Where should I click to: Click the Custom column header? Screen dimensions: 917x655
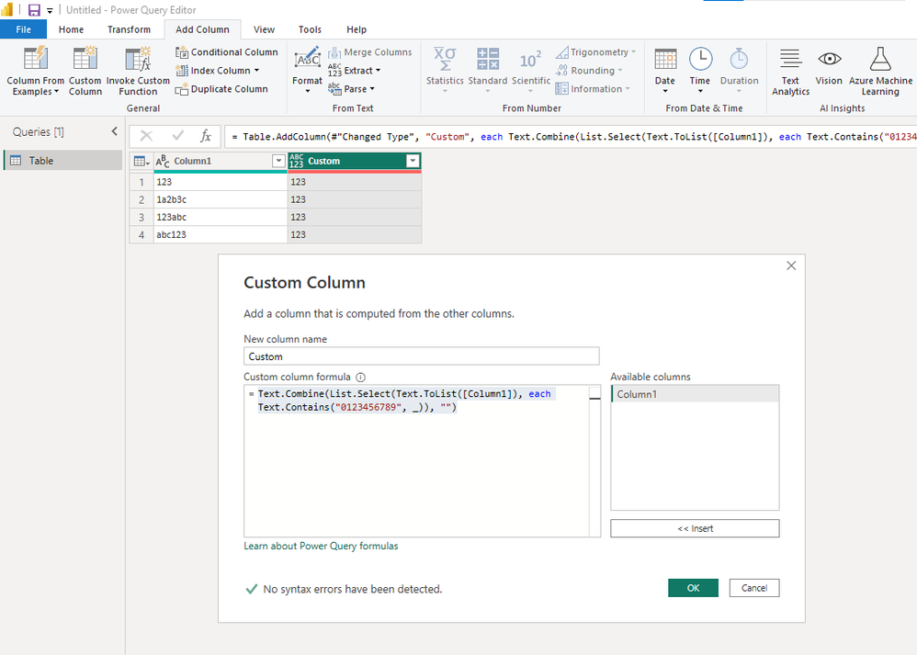[x=355, y=161]
